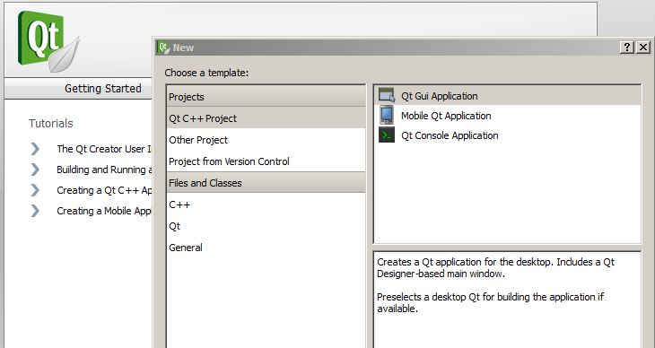Open The Qt Creator User Interface tutorial link
655x348 pixels.
[x=104, y=149]
